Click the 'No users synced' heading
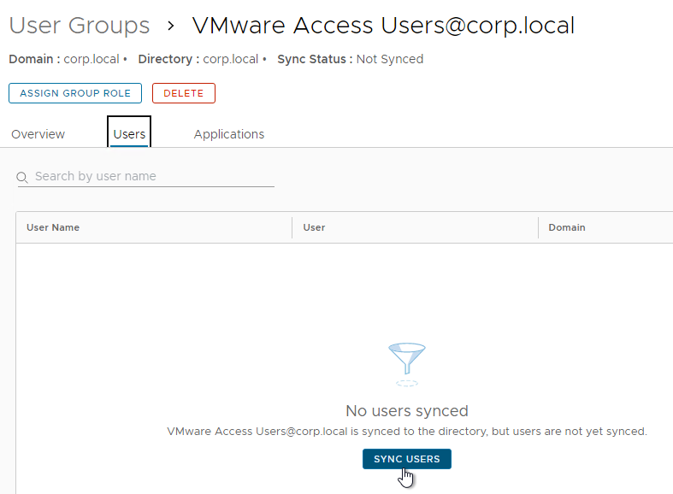Image resolution: width=673 pixels, height=494 pixels. pyautogui.click(x=407, y=411)
